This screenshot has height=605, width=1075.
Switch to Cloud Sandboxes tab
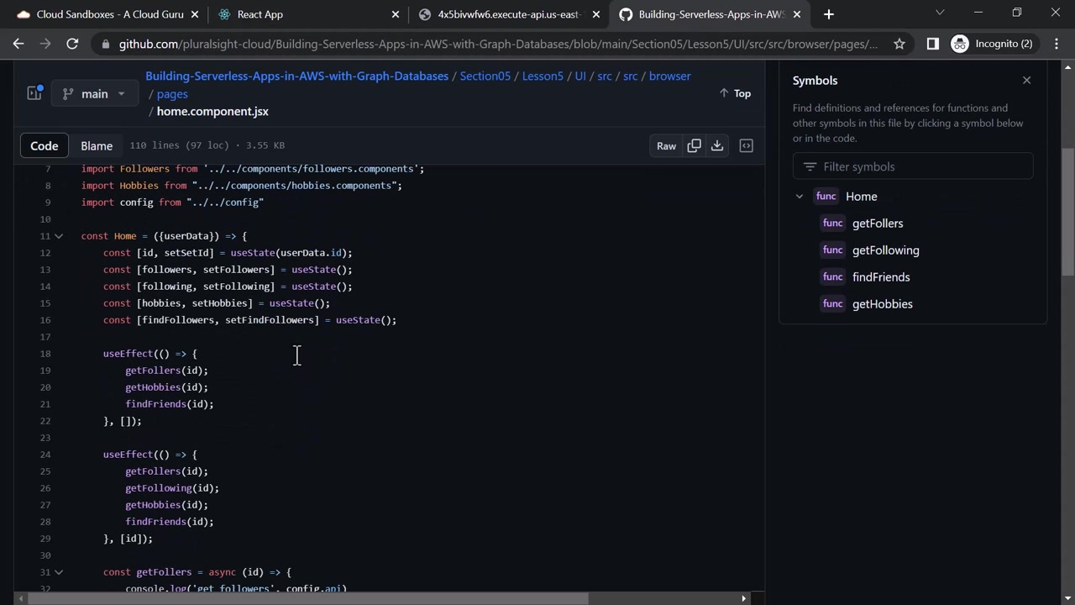pyautogui.click(x=109, y=14)
